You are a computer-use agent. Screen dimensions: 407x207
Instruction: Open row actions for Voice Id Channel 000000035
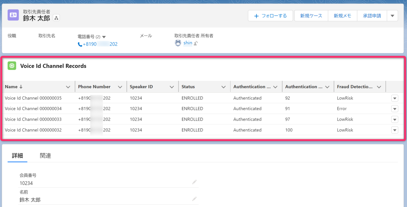tap(394, 98)
